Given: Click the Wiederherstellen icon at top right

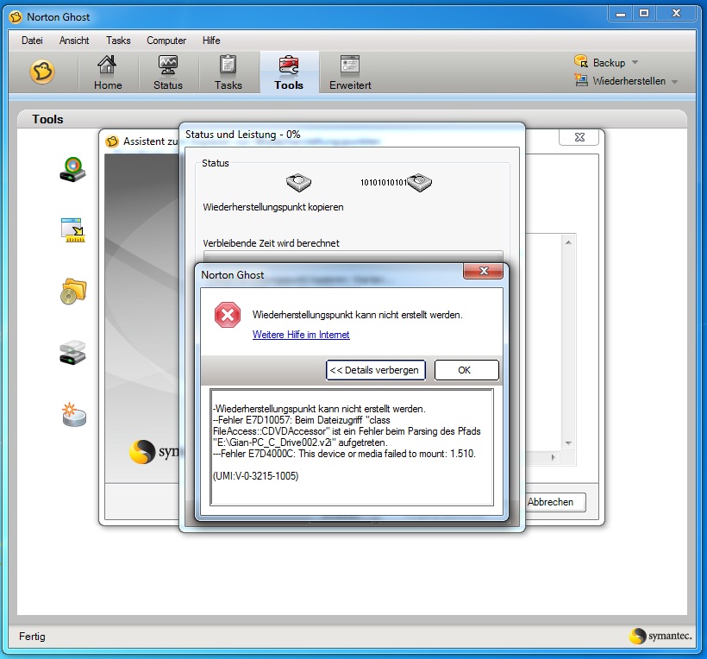Looking at the screenshot, I should (x=581, y=80).
